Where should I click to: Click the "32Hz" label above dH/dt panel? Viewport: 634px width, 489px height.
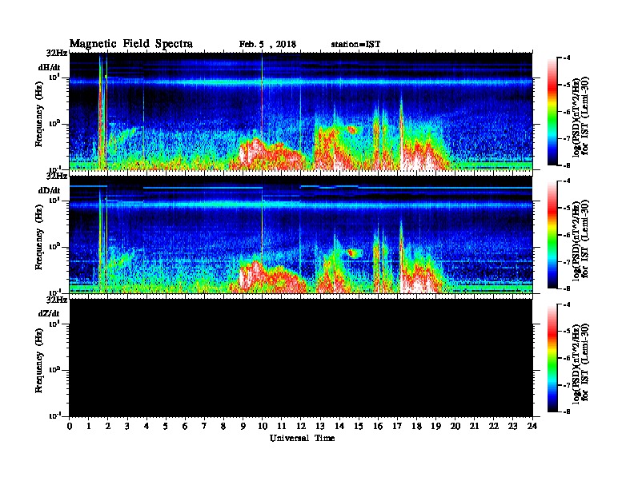click(57, 53)
